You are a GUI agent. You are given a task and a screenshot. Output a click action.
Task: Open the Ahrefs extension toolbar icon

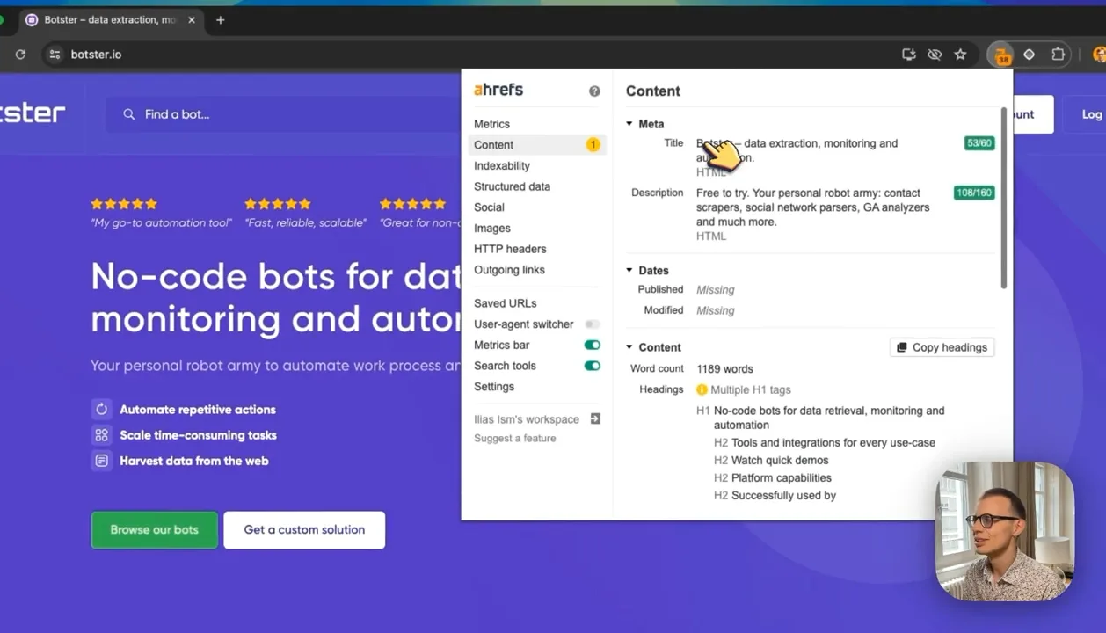[x=1002, y=55]
